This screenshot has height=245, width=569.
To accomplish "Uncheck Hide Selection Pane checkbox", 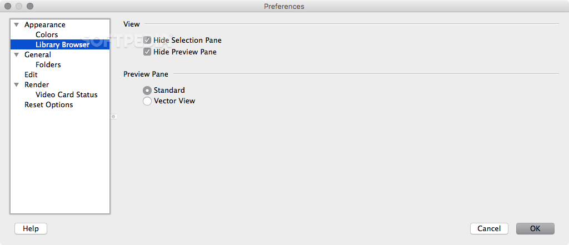I will click(147, 40).
